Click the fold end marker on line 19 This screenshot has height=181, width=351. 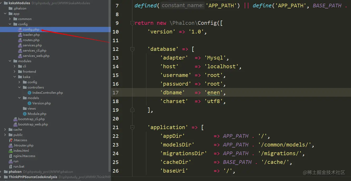coord(132,110)
